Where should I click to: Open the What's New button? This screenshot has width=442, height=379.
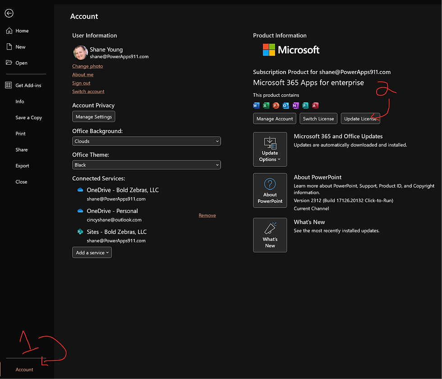[x=270, y=235]
